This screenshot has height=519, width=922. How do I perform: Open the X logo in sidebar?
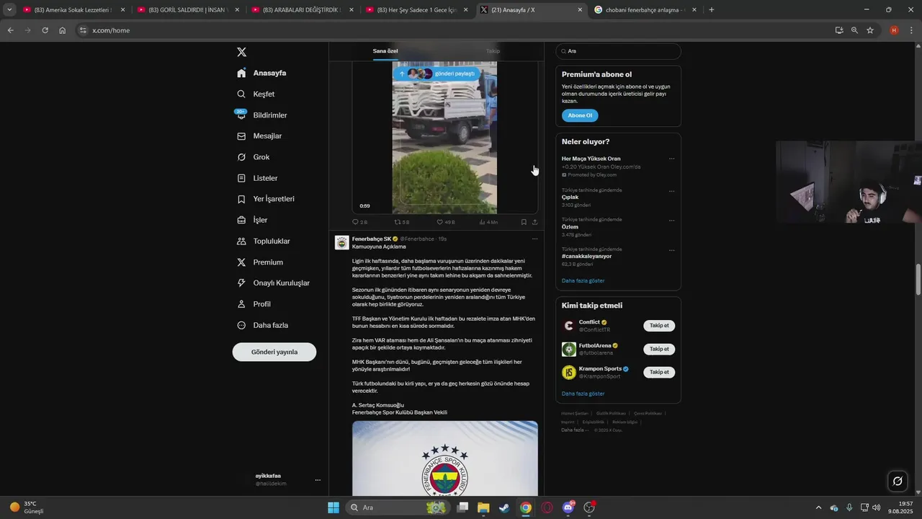[242, 52]
